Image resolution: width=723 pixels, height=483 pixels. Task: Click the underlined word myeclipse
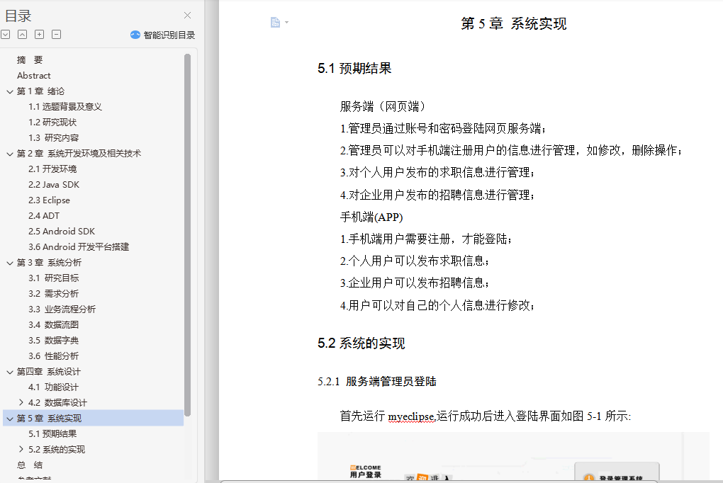coord(411,416)
